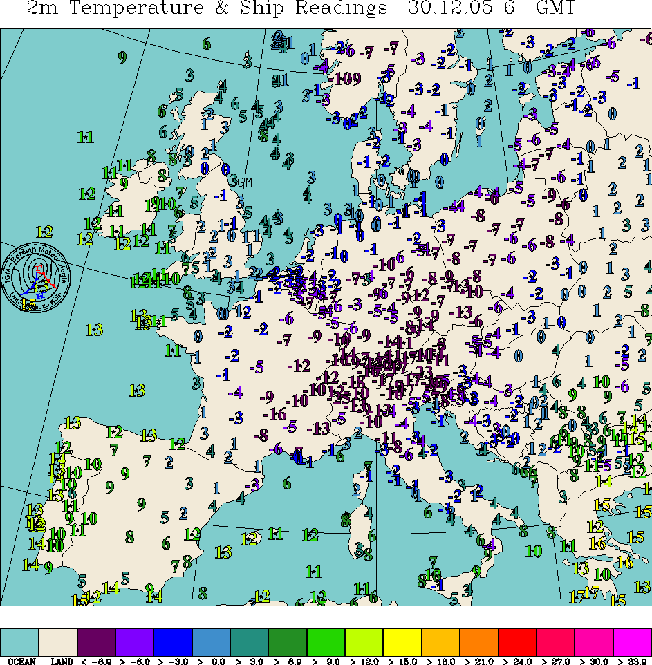Click the 'GM' Greenwich meridian label
The height and width of the screenshot is (665, 652).
[245, 182]
